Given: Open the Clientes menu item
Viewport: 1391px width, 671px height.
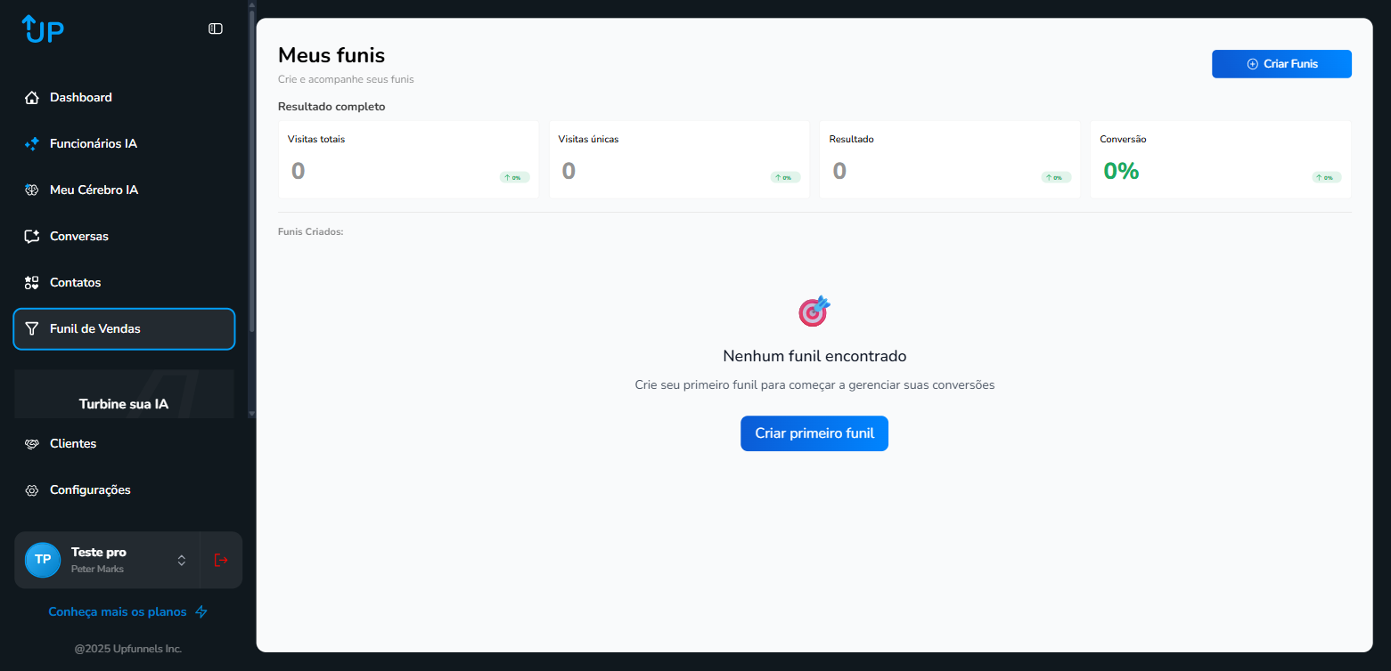Looking at the screenshot, I should [x=73, y=444].
